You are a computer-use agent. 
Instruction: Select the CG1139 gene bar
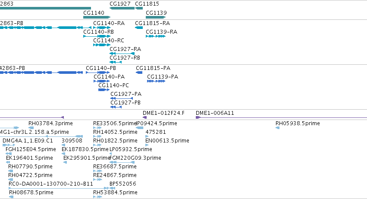pyautogui.click(x=156, y=17)
